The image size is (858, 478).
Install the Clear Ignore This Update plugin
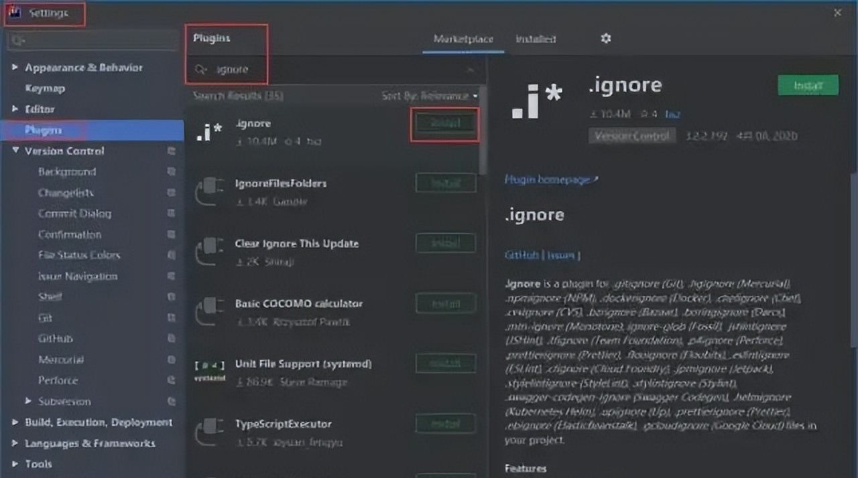click(x=445, y=243)
